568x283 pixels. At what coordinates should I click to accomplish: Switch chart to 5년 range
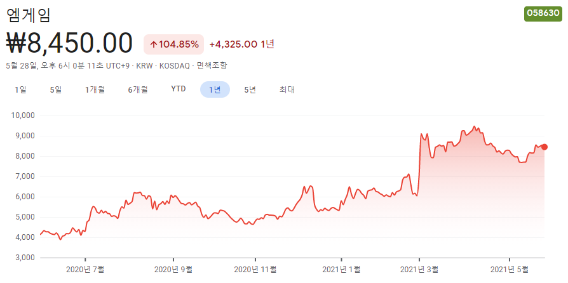pos(250,89)
